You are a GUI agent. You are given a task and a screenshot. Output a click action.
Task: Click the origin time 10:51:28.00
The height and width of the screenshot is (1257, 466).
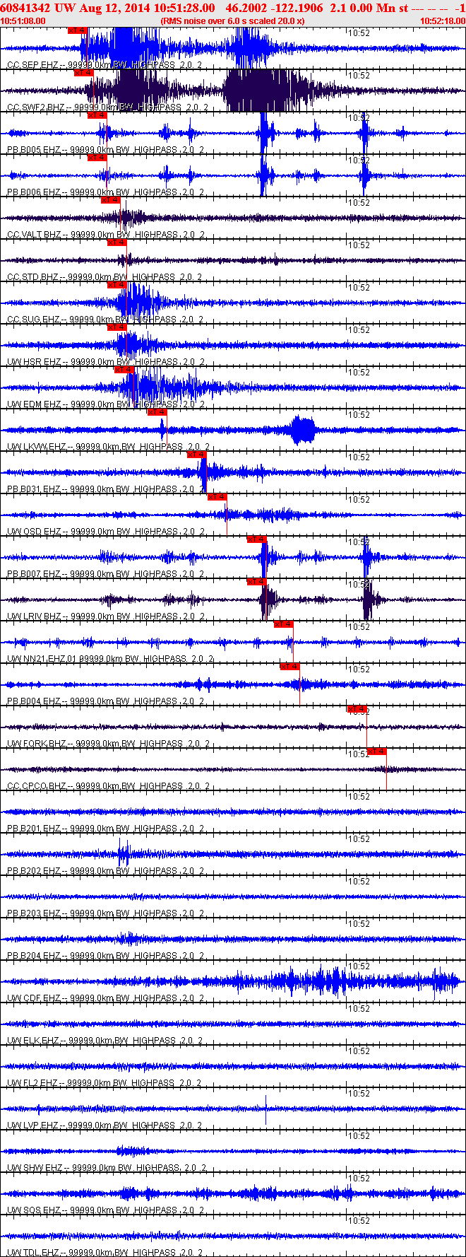click(x=184, y=8)
